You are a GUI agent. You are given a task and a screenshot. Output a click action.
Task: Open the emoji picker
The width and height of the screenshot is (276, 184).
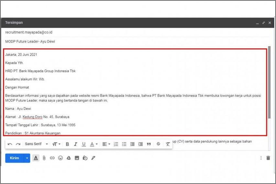[x=60, y=158]
